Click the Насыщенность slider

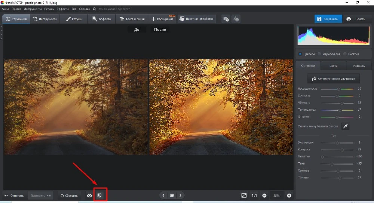click(337, 89)
